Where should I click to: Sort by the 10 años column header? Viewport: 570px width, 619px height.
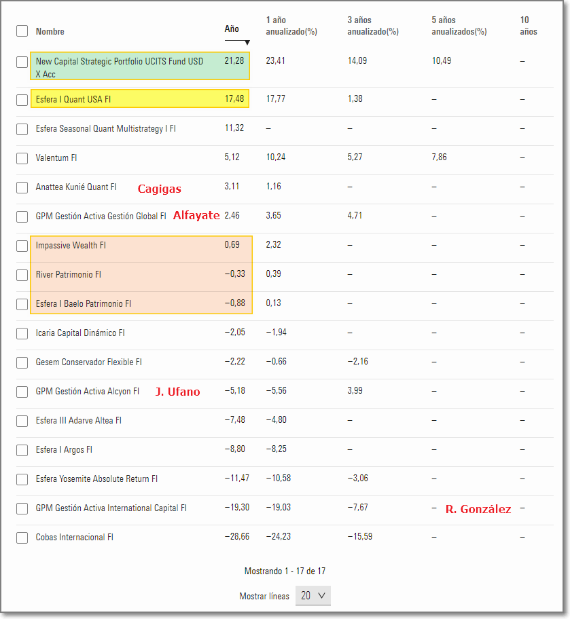tap(529, 26)
